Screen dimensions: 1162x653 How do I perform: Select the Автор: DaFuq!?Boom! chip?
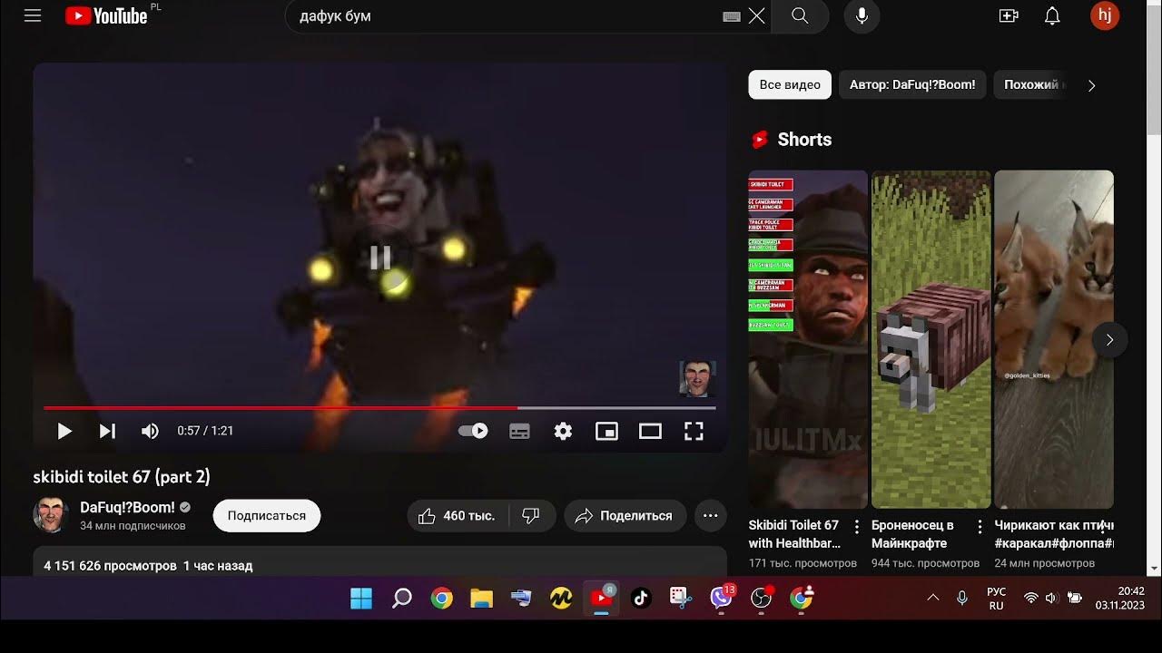click(x=912, y=84)
